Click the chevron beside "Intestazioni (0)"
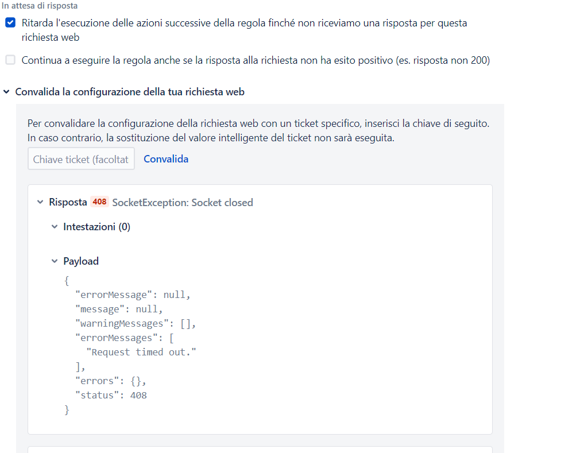 pyautogui.click(x=54, y=226)
